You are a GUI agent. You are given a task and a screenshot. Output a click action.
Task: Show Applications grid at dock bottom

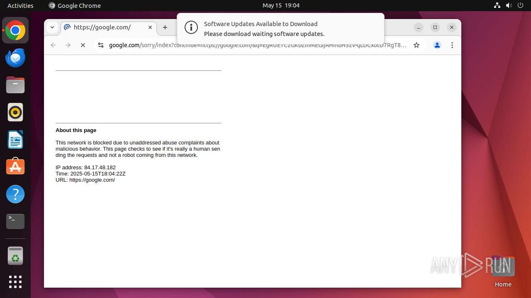tap(15, 282)
